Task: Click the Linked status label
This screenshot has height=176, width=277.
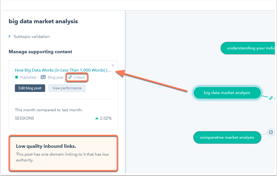Action: [x=79, y=77]
